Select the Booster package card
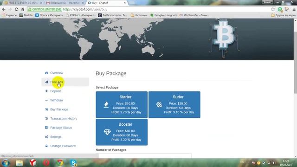This screenshot has height=167, width=297. (x=122, y=132)
